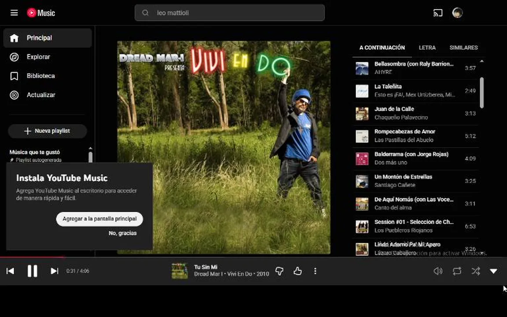
Task: Open the hamburger guide menu
Action: click(x=14, y=13)
